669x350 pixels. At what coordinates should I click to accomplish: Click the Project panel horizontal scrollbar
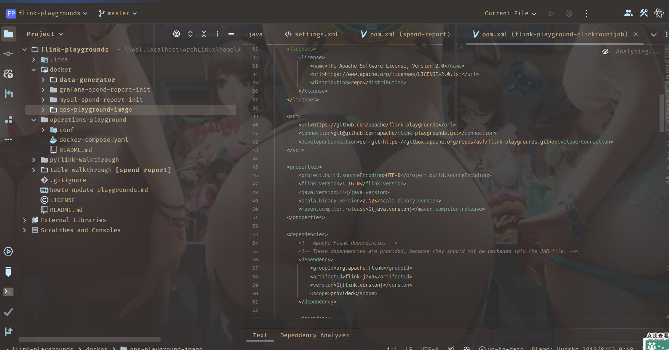90,339
